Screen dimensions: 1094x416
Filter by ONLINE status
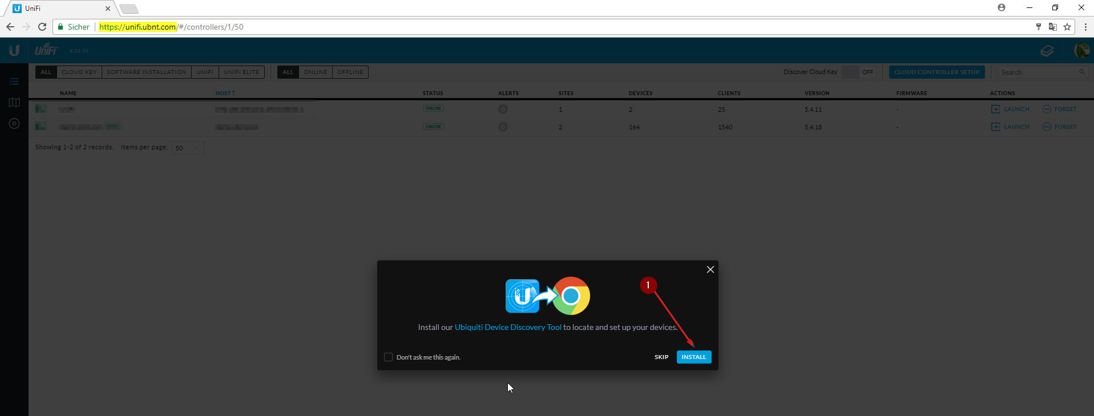click(316, 72)
